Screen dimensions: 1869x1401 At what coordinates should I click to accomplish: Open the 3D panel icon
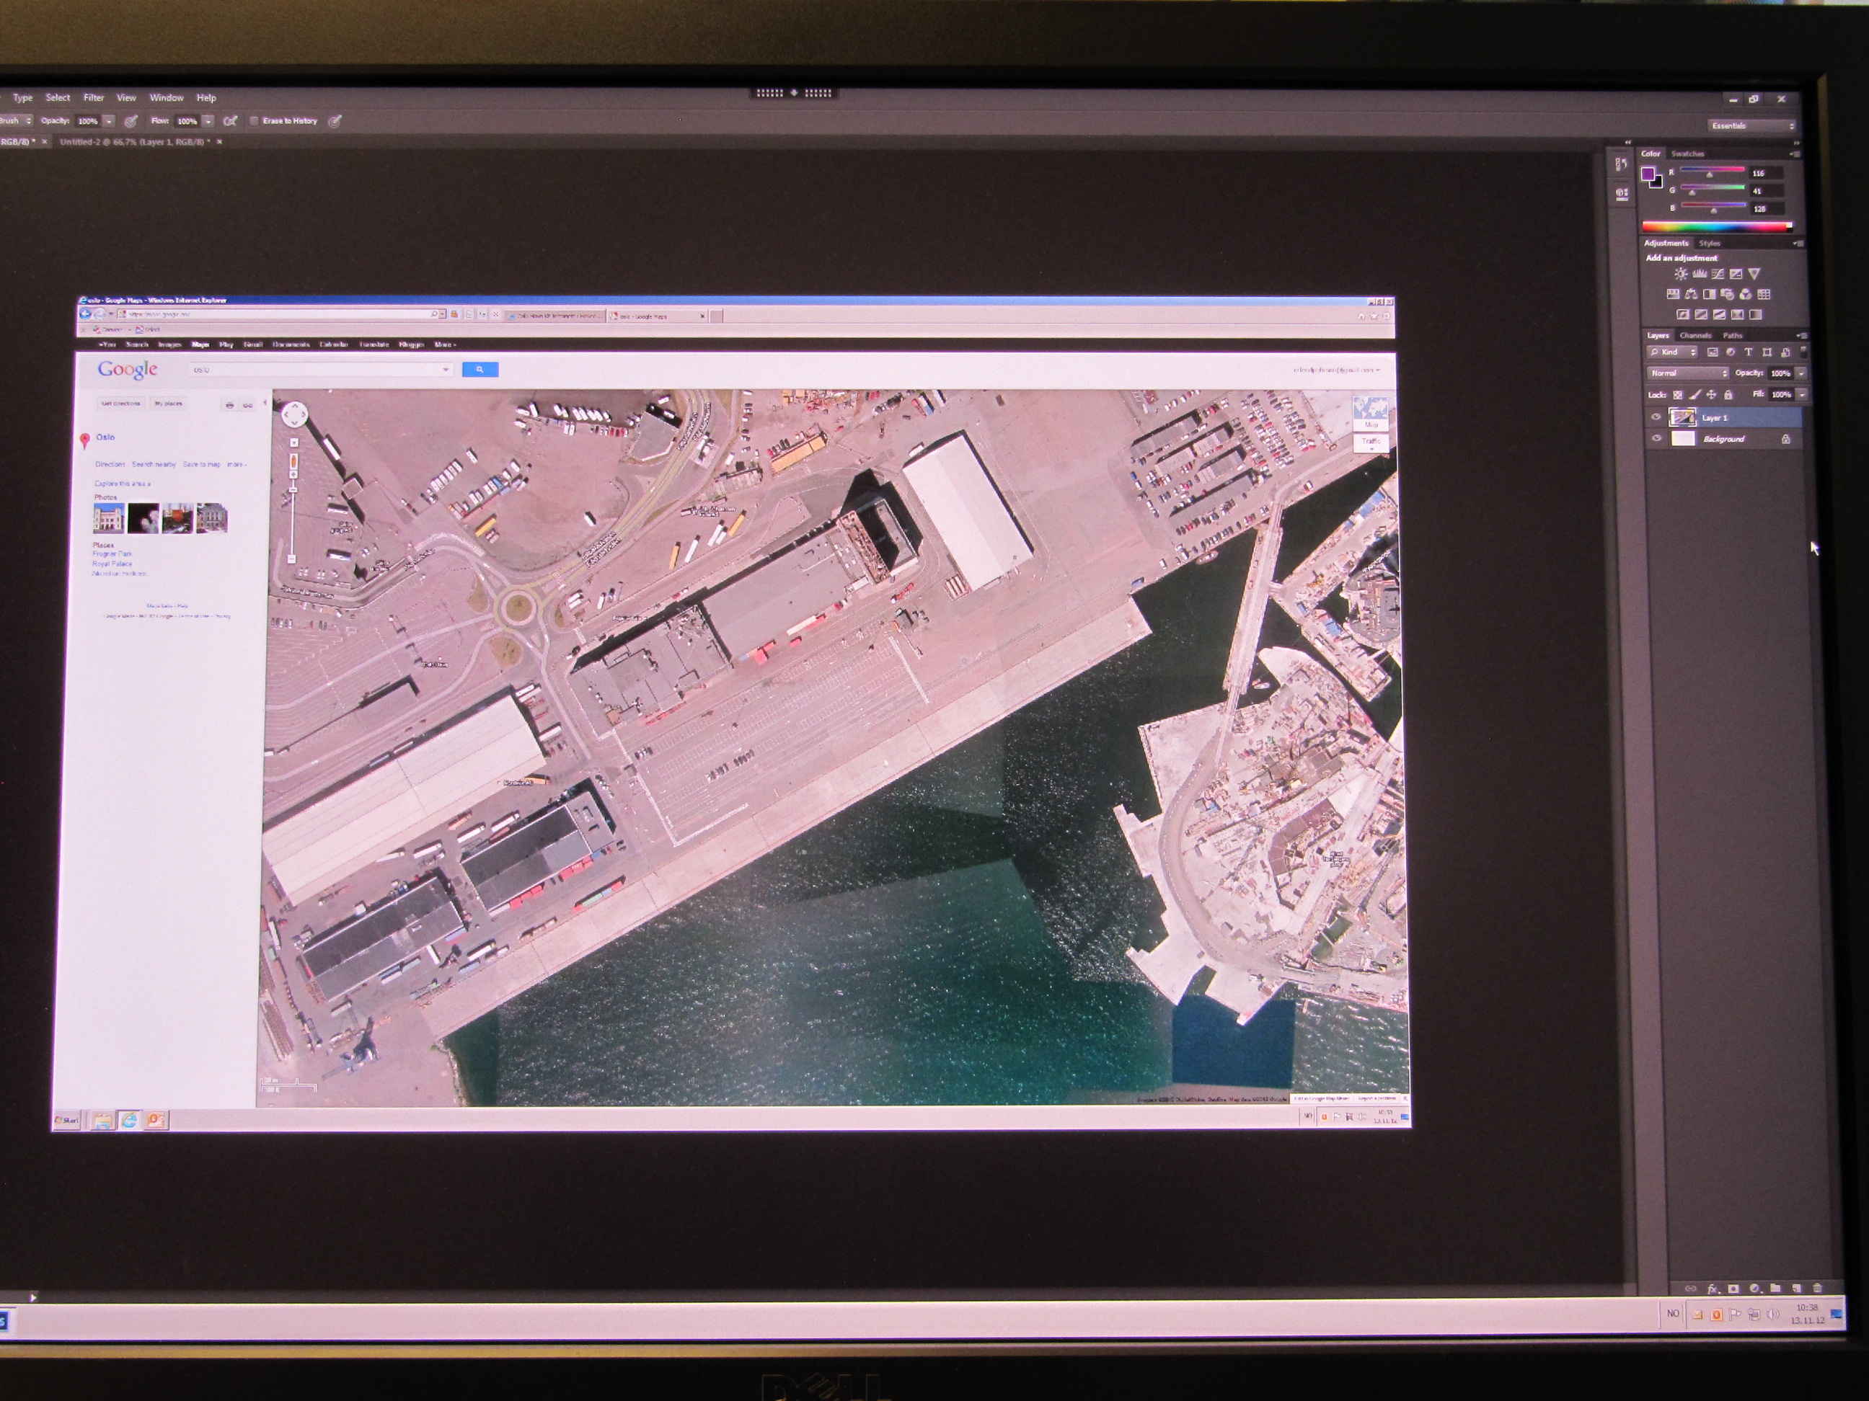1622,195
